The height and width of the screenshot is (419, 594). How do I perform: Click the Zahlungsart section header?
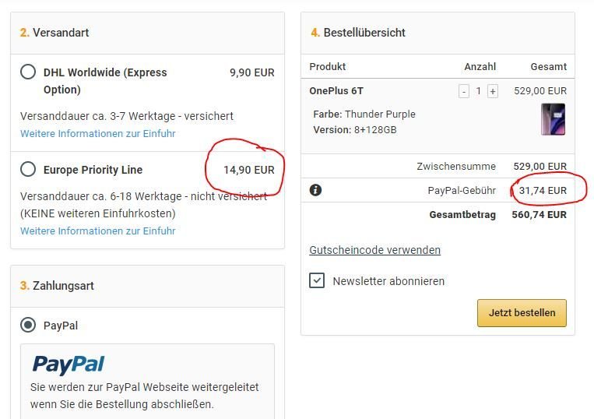pyautogui.click(x=57, y=286)
